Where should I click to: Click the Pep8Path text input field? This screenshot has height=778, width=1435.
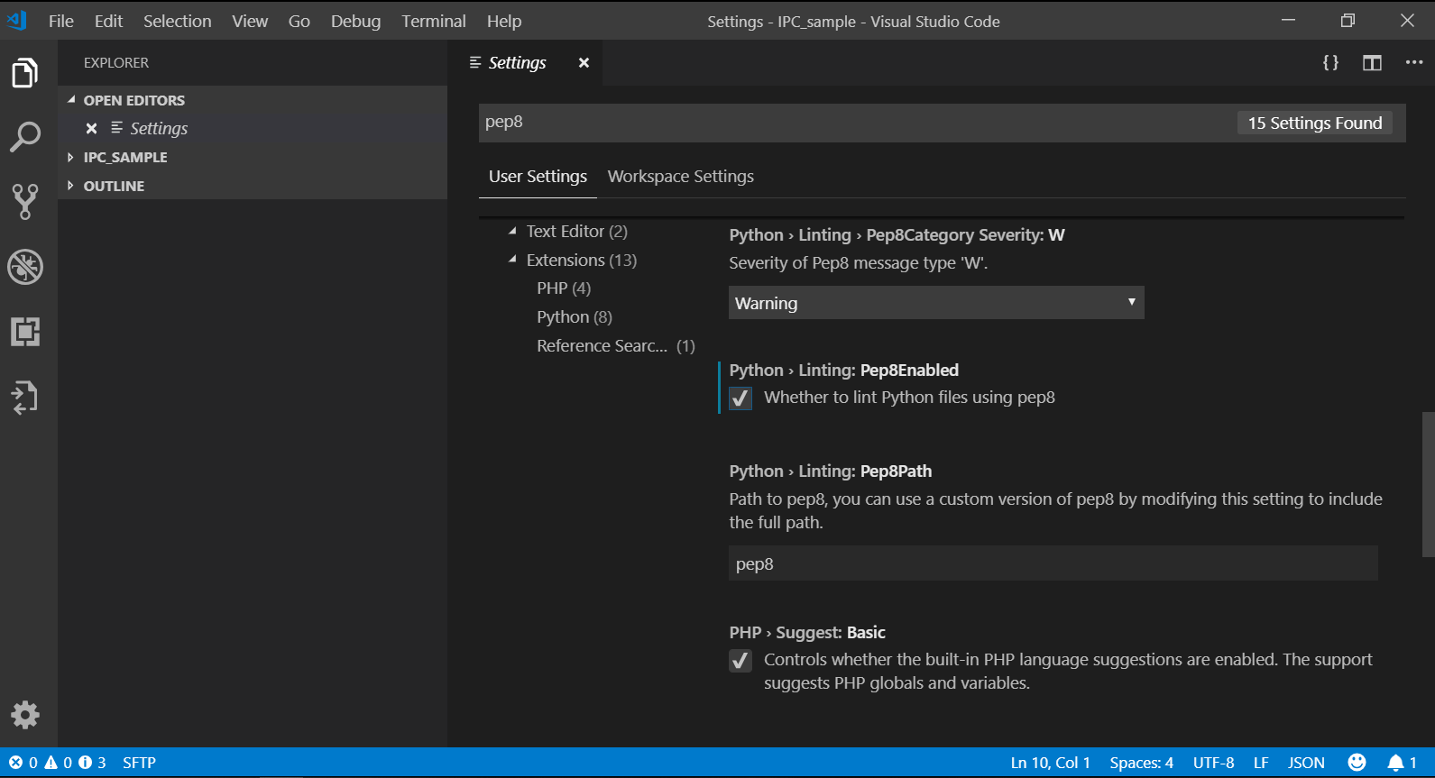click(x=1053, y=563)
